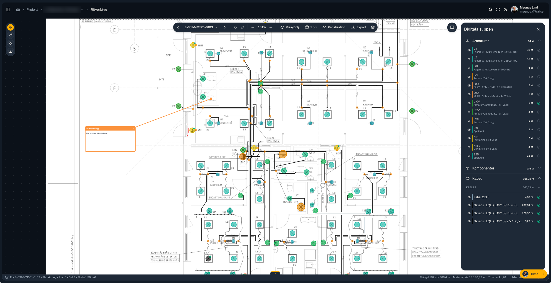Mark L2i row check circle
Screen dimensions: 551x283
(539, 59)
